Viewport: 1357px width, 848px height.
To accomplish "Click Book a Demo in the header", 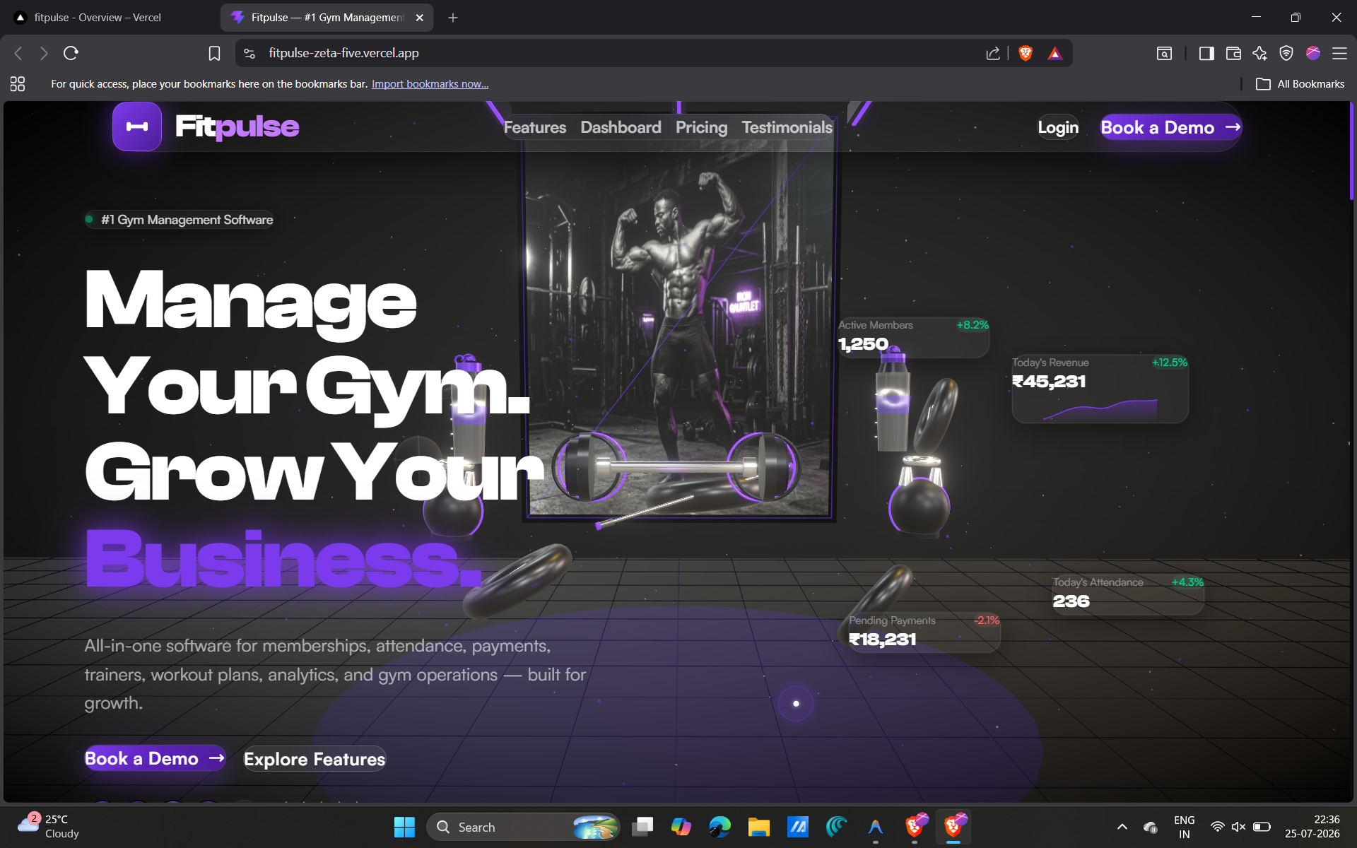I will (1170, 127).
